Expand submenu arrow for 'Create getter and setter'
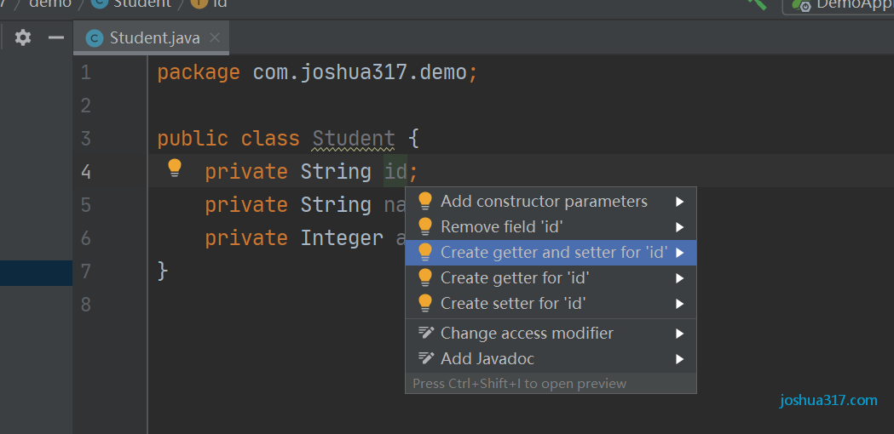Viewport: 894px width, 434px height. 679,252
